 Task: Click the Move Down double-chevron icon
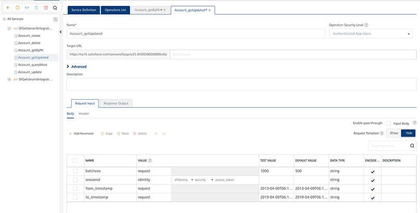pos(164,134)
